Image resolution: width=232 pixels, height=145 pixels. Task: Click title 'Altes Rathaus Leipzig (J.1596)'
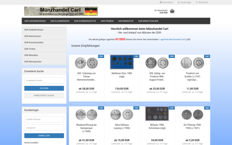(x=122, y=126)
